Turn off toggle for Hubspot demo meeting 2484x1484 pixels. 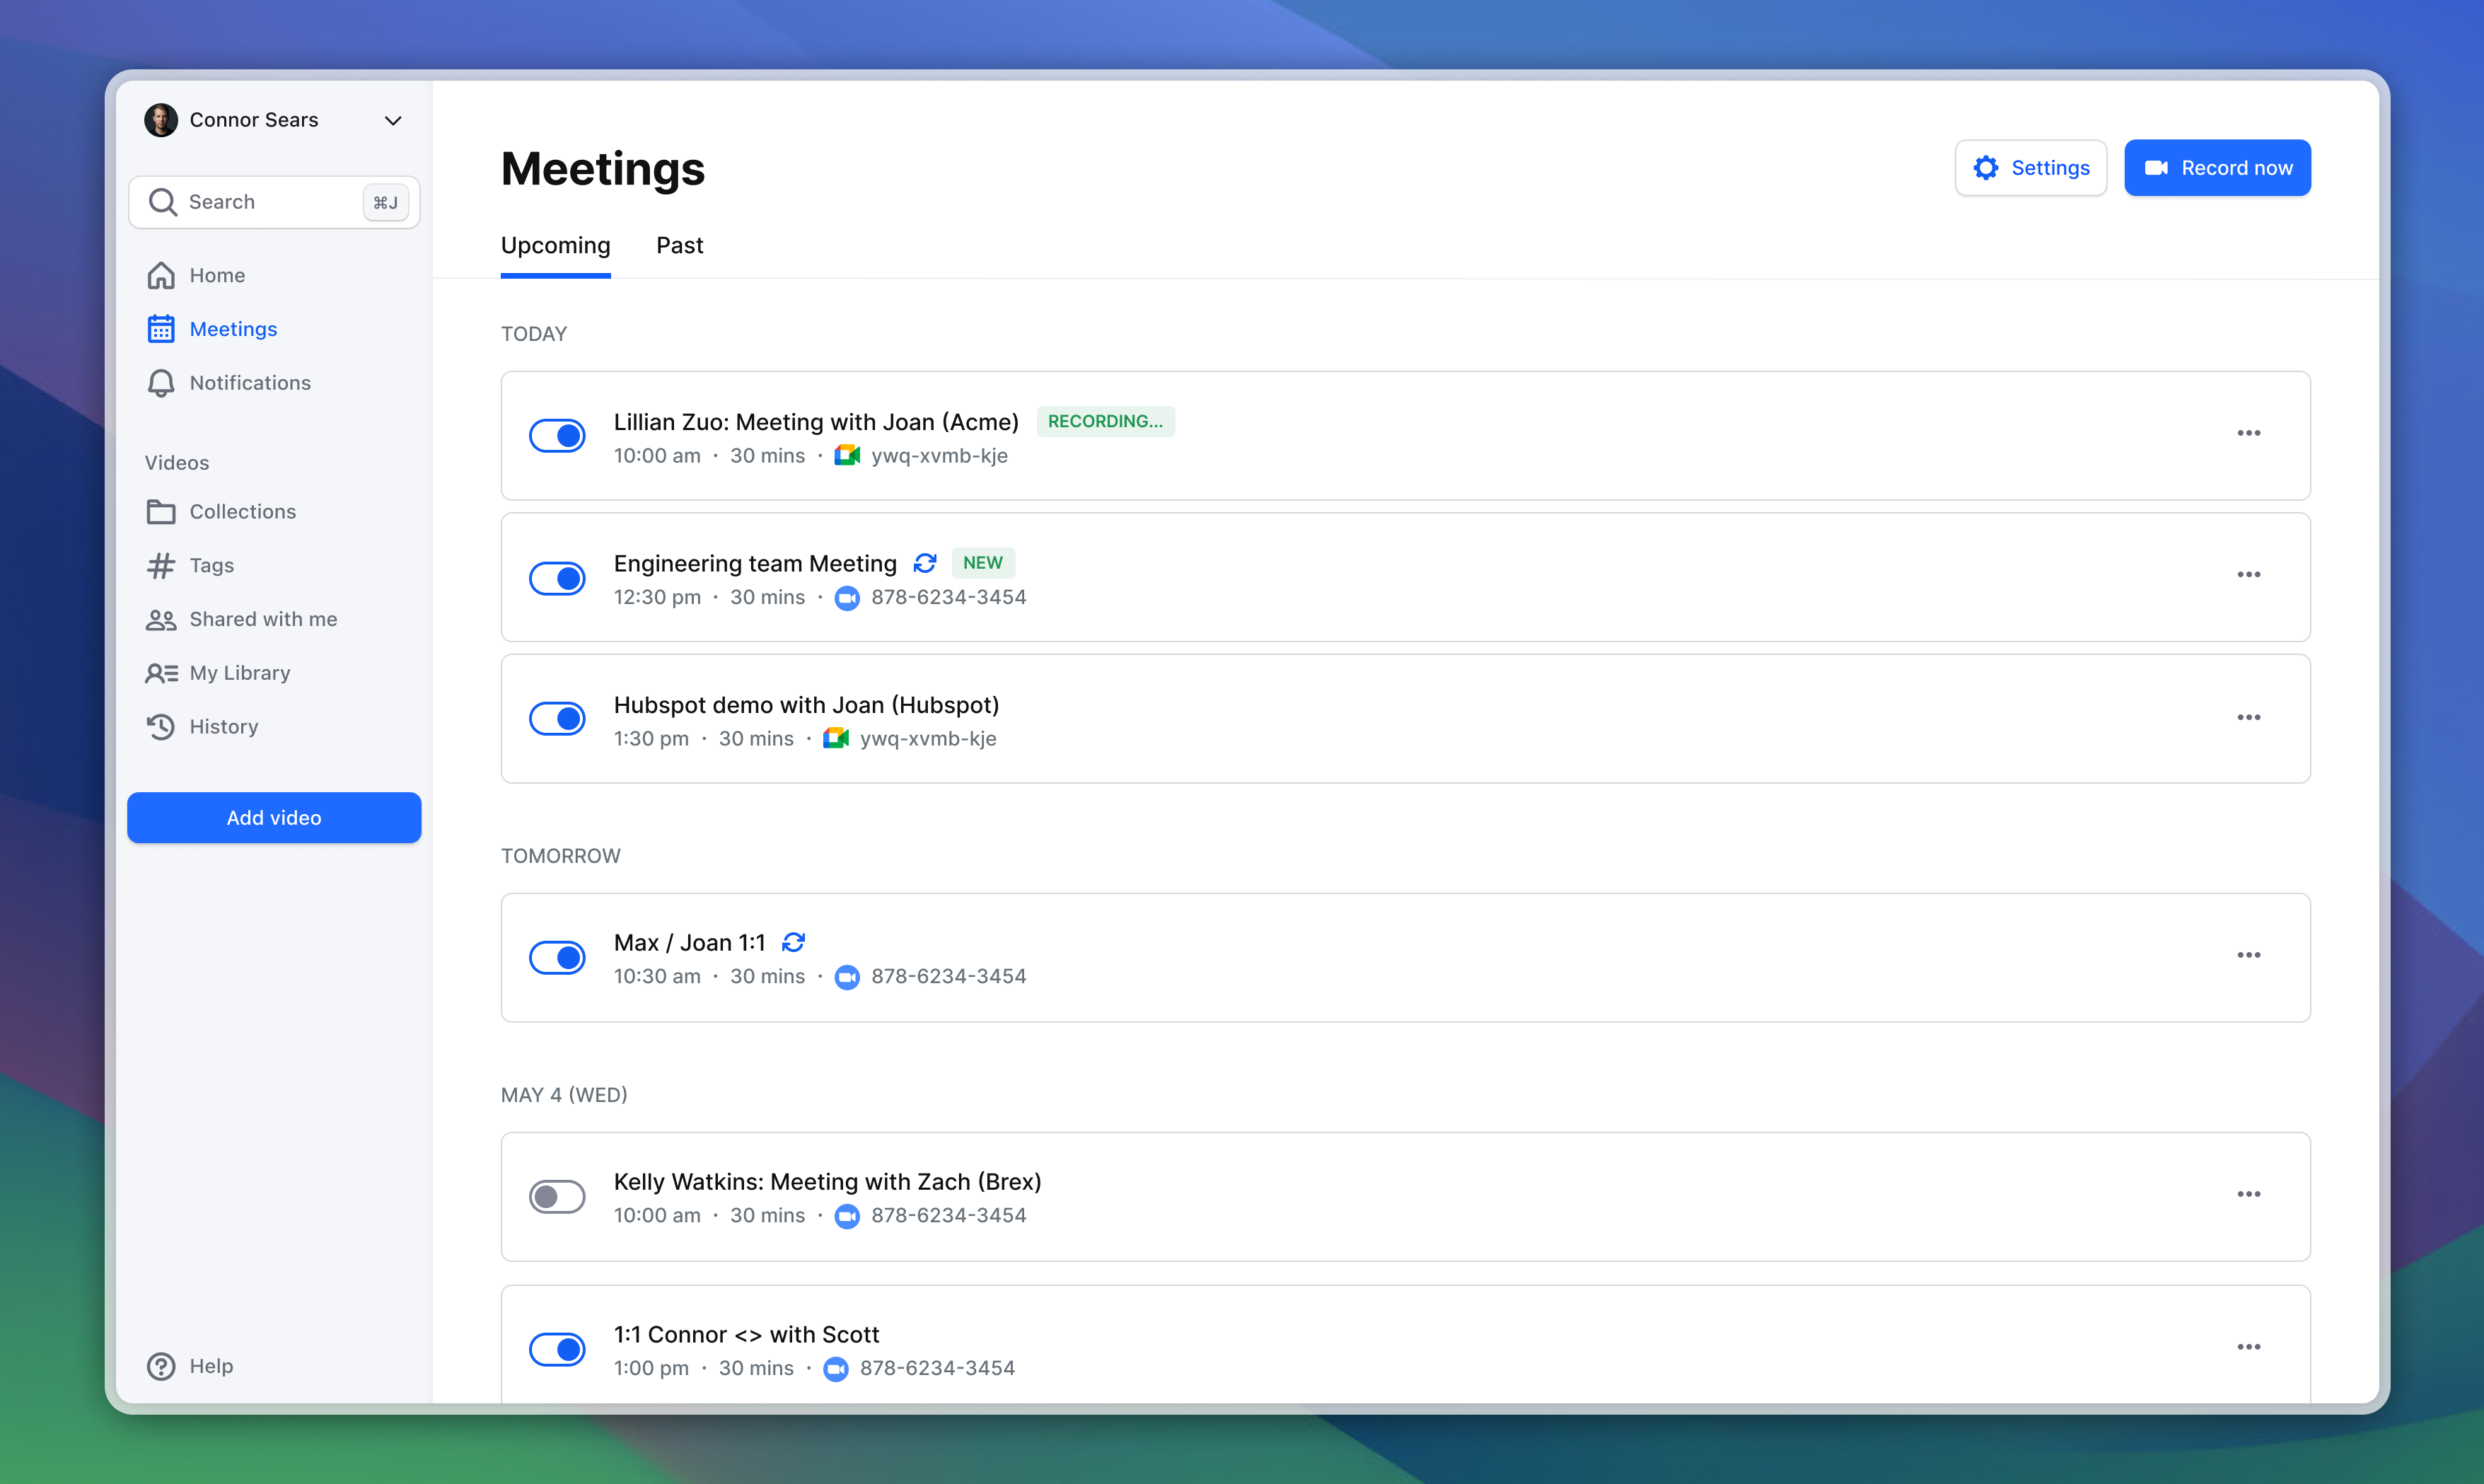point(557,719)
